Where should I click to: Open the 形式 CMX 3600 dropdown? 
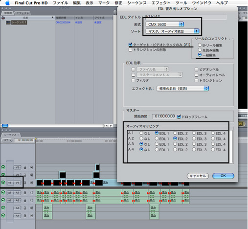point(165,24)
